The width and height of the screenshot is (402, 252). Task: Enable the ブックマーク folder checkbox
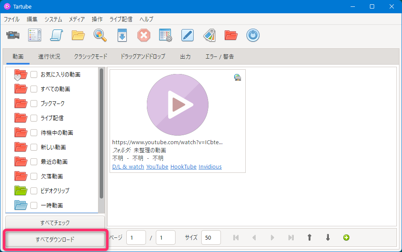[34, 104]
